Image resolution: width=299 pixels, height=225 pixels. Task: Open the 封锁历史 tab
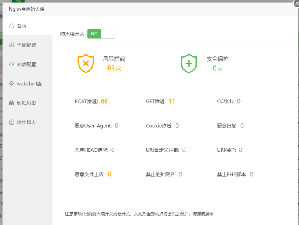(26, 103)
